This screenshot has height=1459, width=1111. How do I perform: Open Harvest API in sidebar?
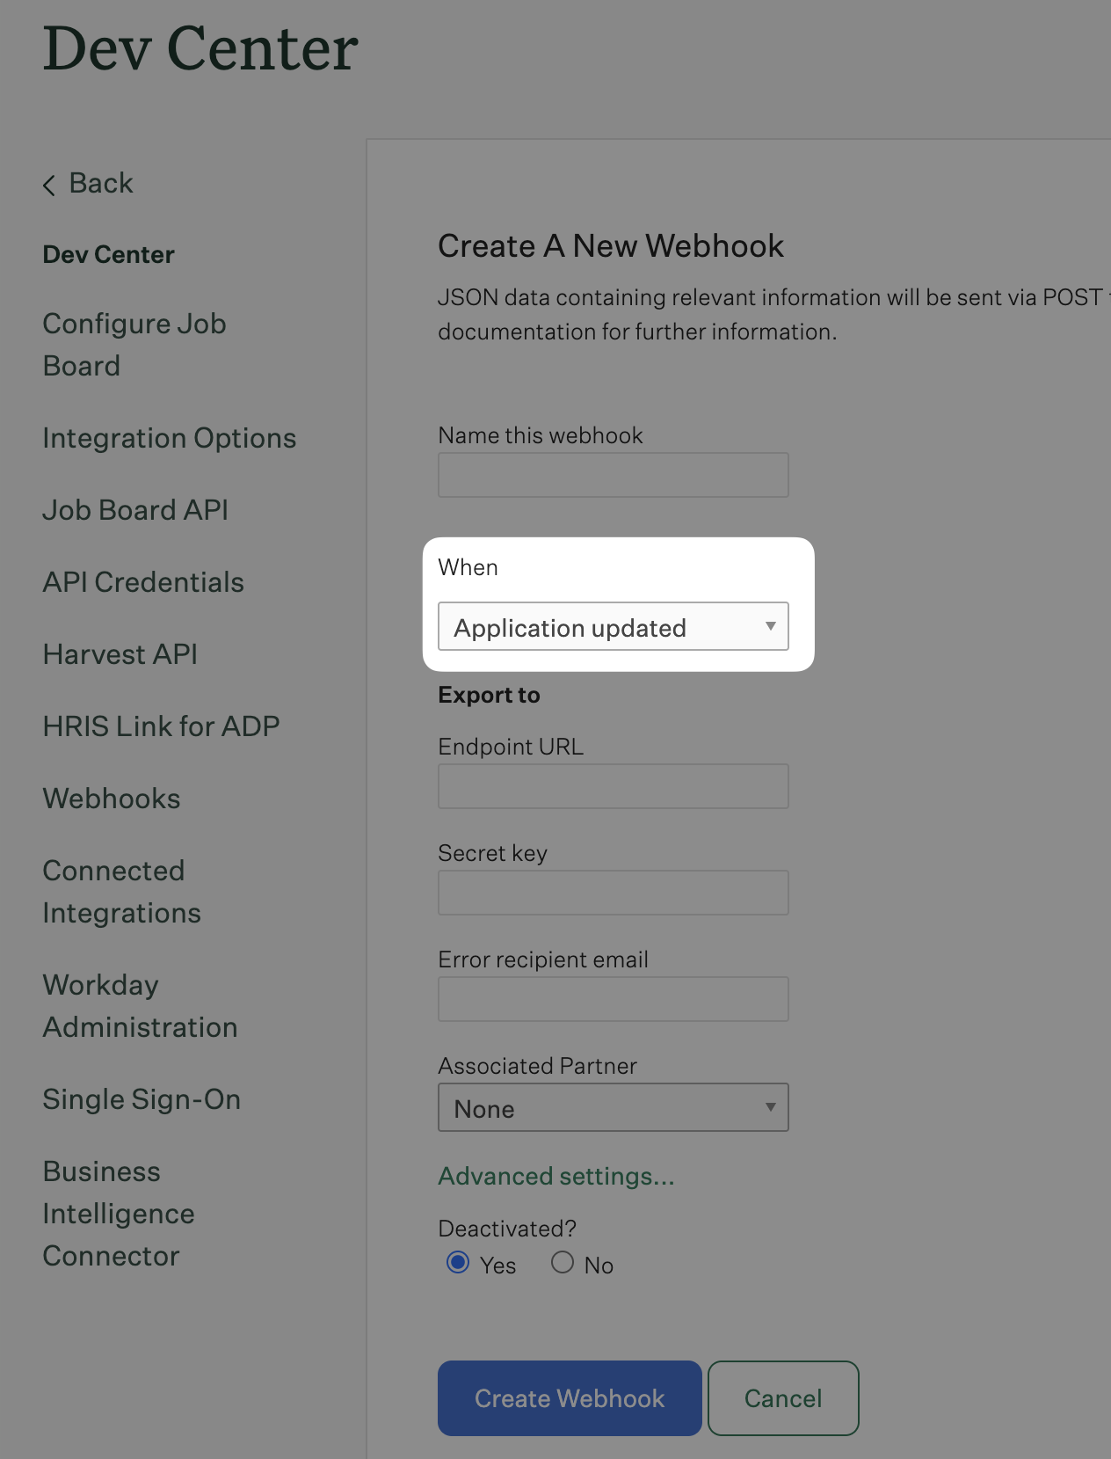pos(120,654)
